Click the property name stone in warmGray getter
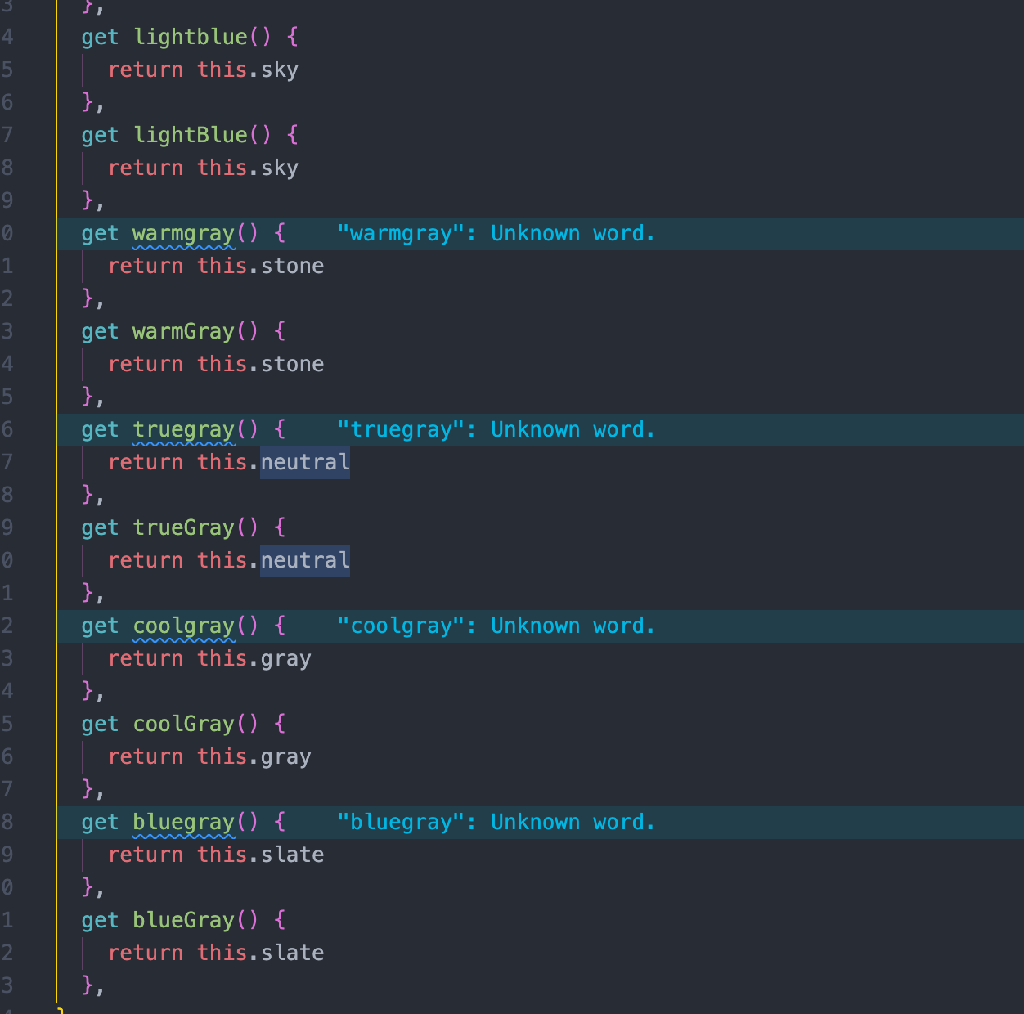Image resolution: width=1024 pixels, height=1014 pixels. pos(291,364)
